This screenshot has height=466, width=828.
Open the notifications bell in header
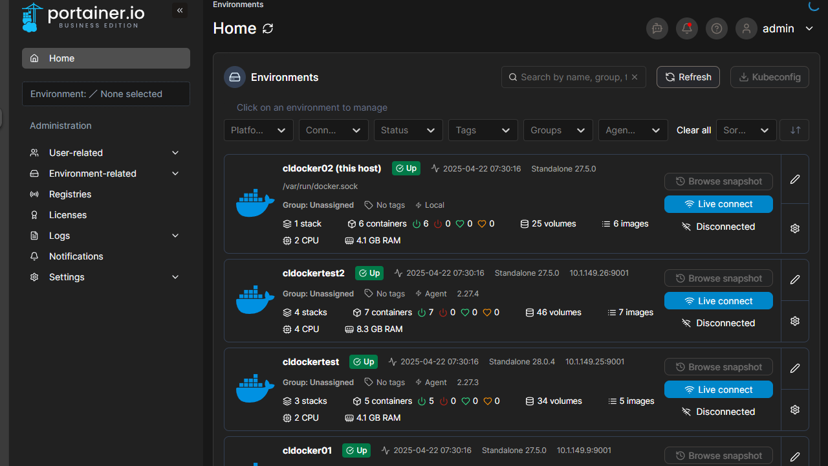coord(687,28)
